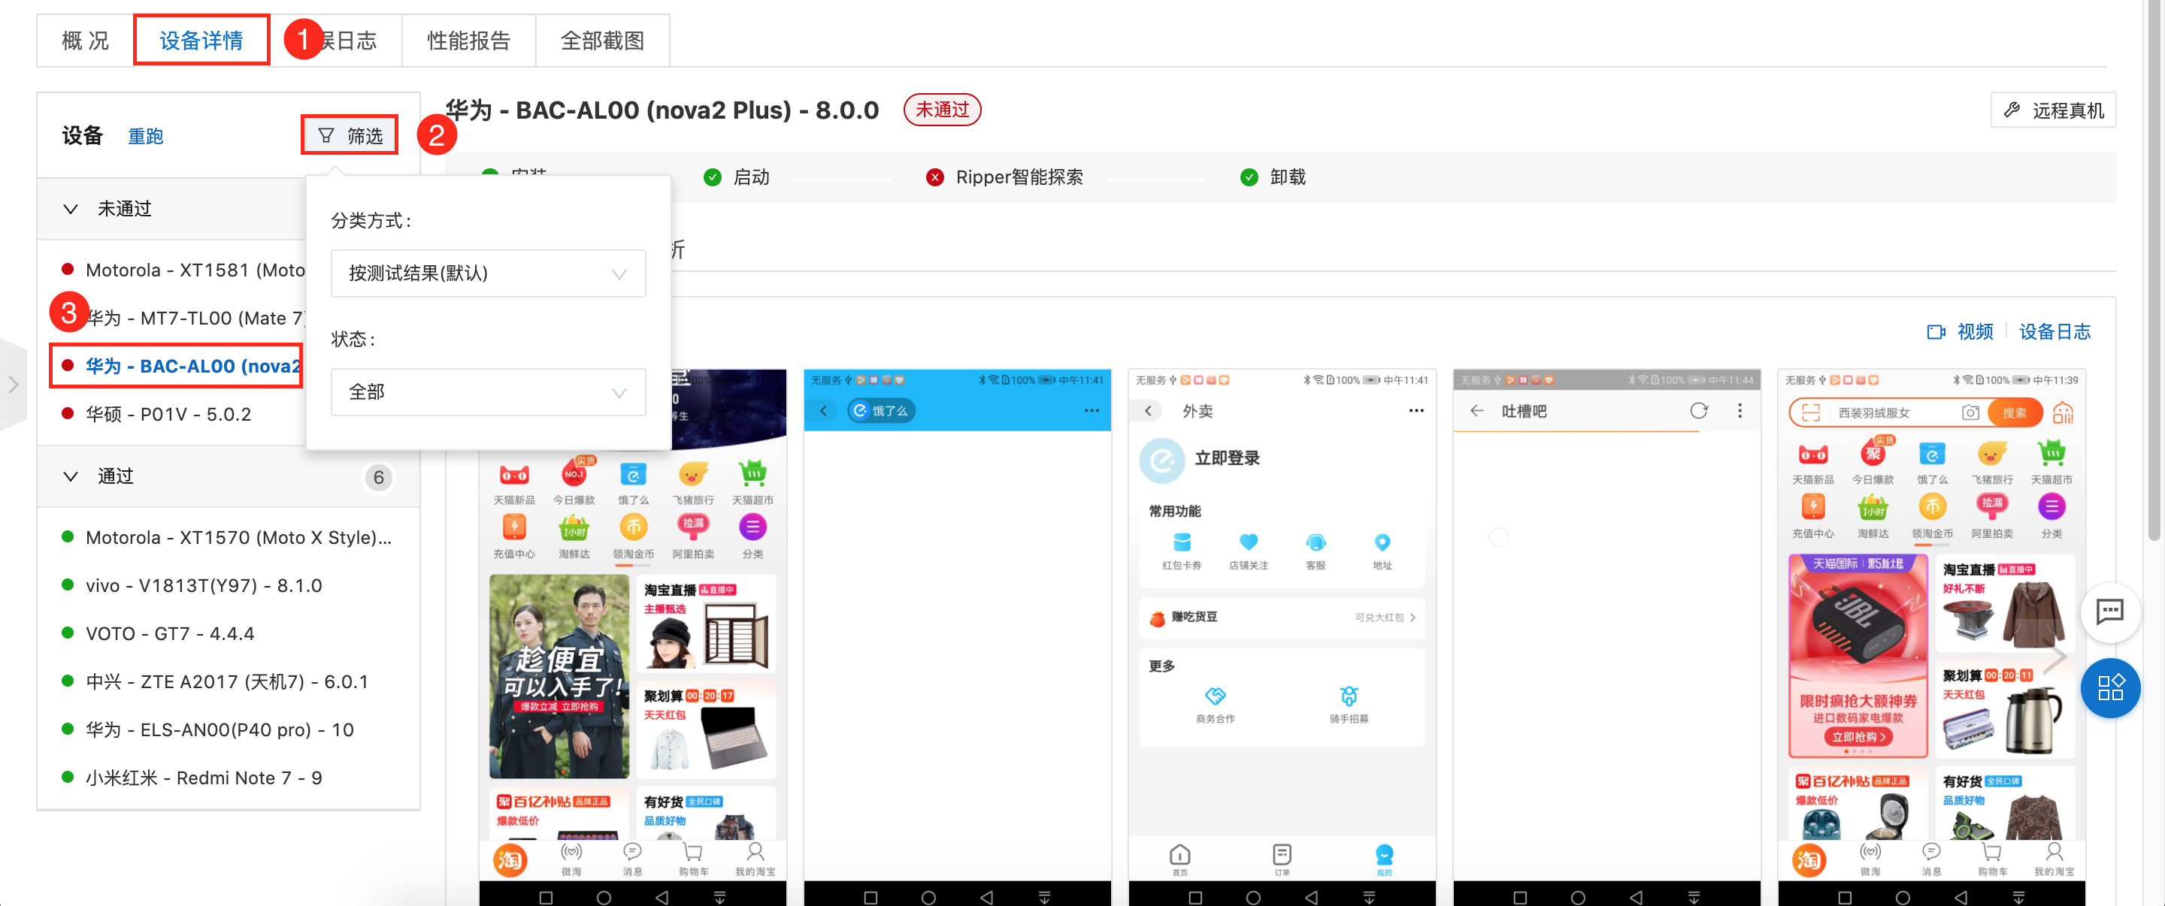The image size is (2165, 906).
Task: Select device 华为 - ELS-AN00(P40 pro) - 10
Action: (220, 729)
